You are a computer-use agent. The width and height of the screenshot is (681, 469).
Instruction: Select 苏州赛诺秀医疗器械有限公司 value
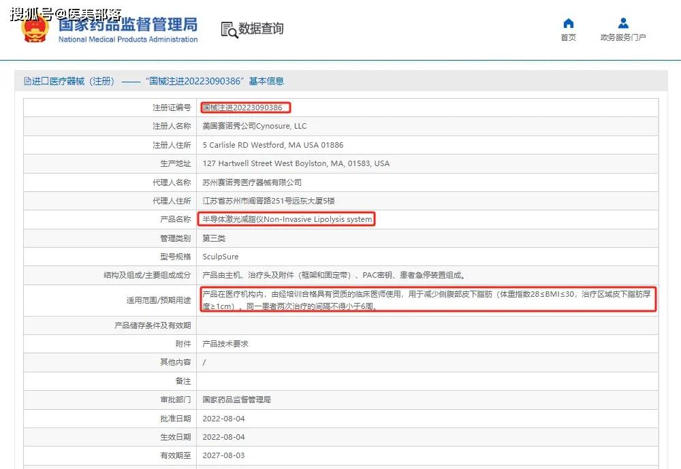tap(252, 182)
